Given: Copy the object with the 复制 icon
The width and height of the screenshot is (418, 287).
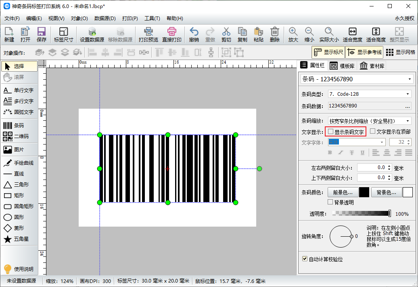Looking at the screenshot, I should (x=242, y=35).
